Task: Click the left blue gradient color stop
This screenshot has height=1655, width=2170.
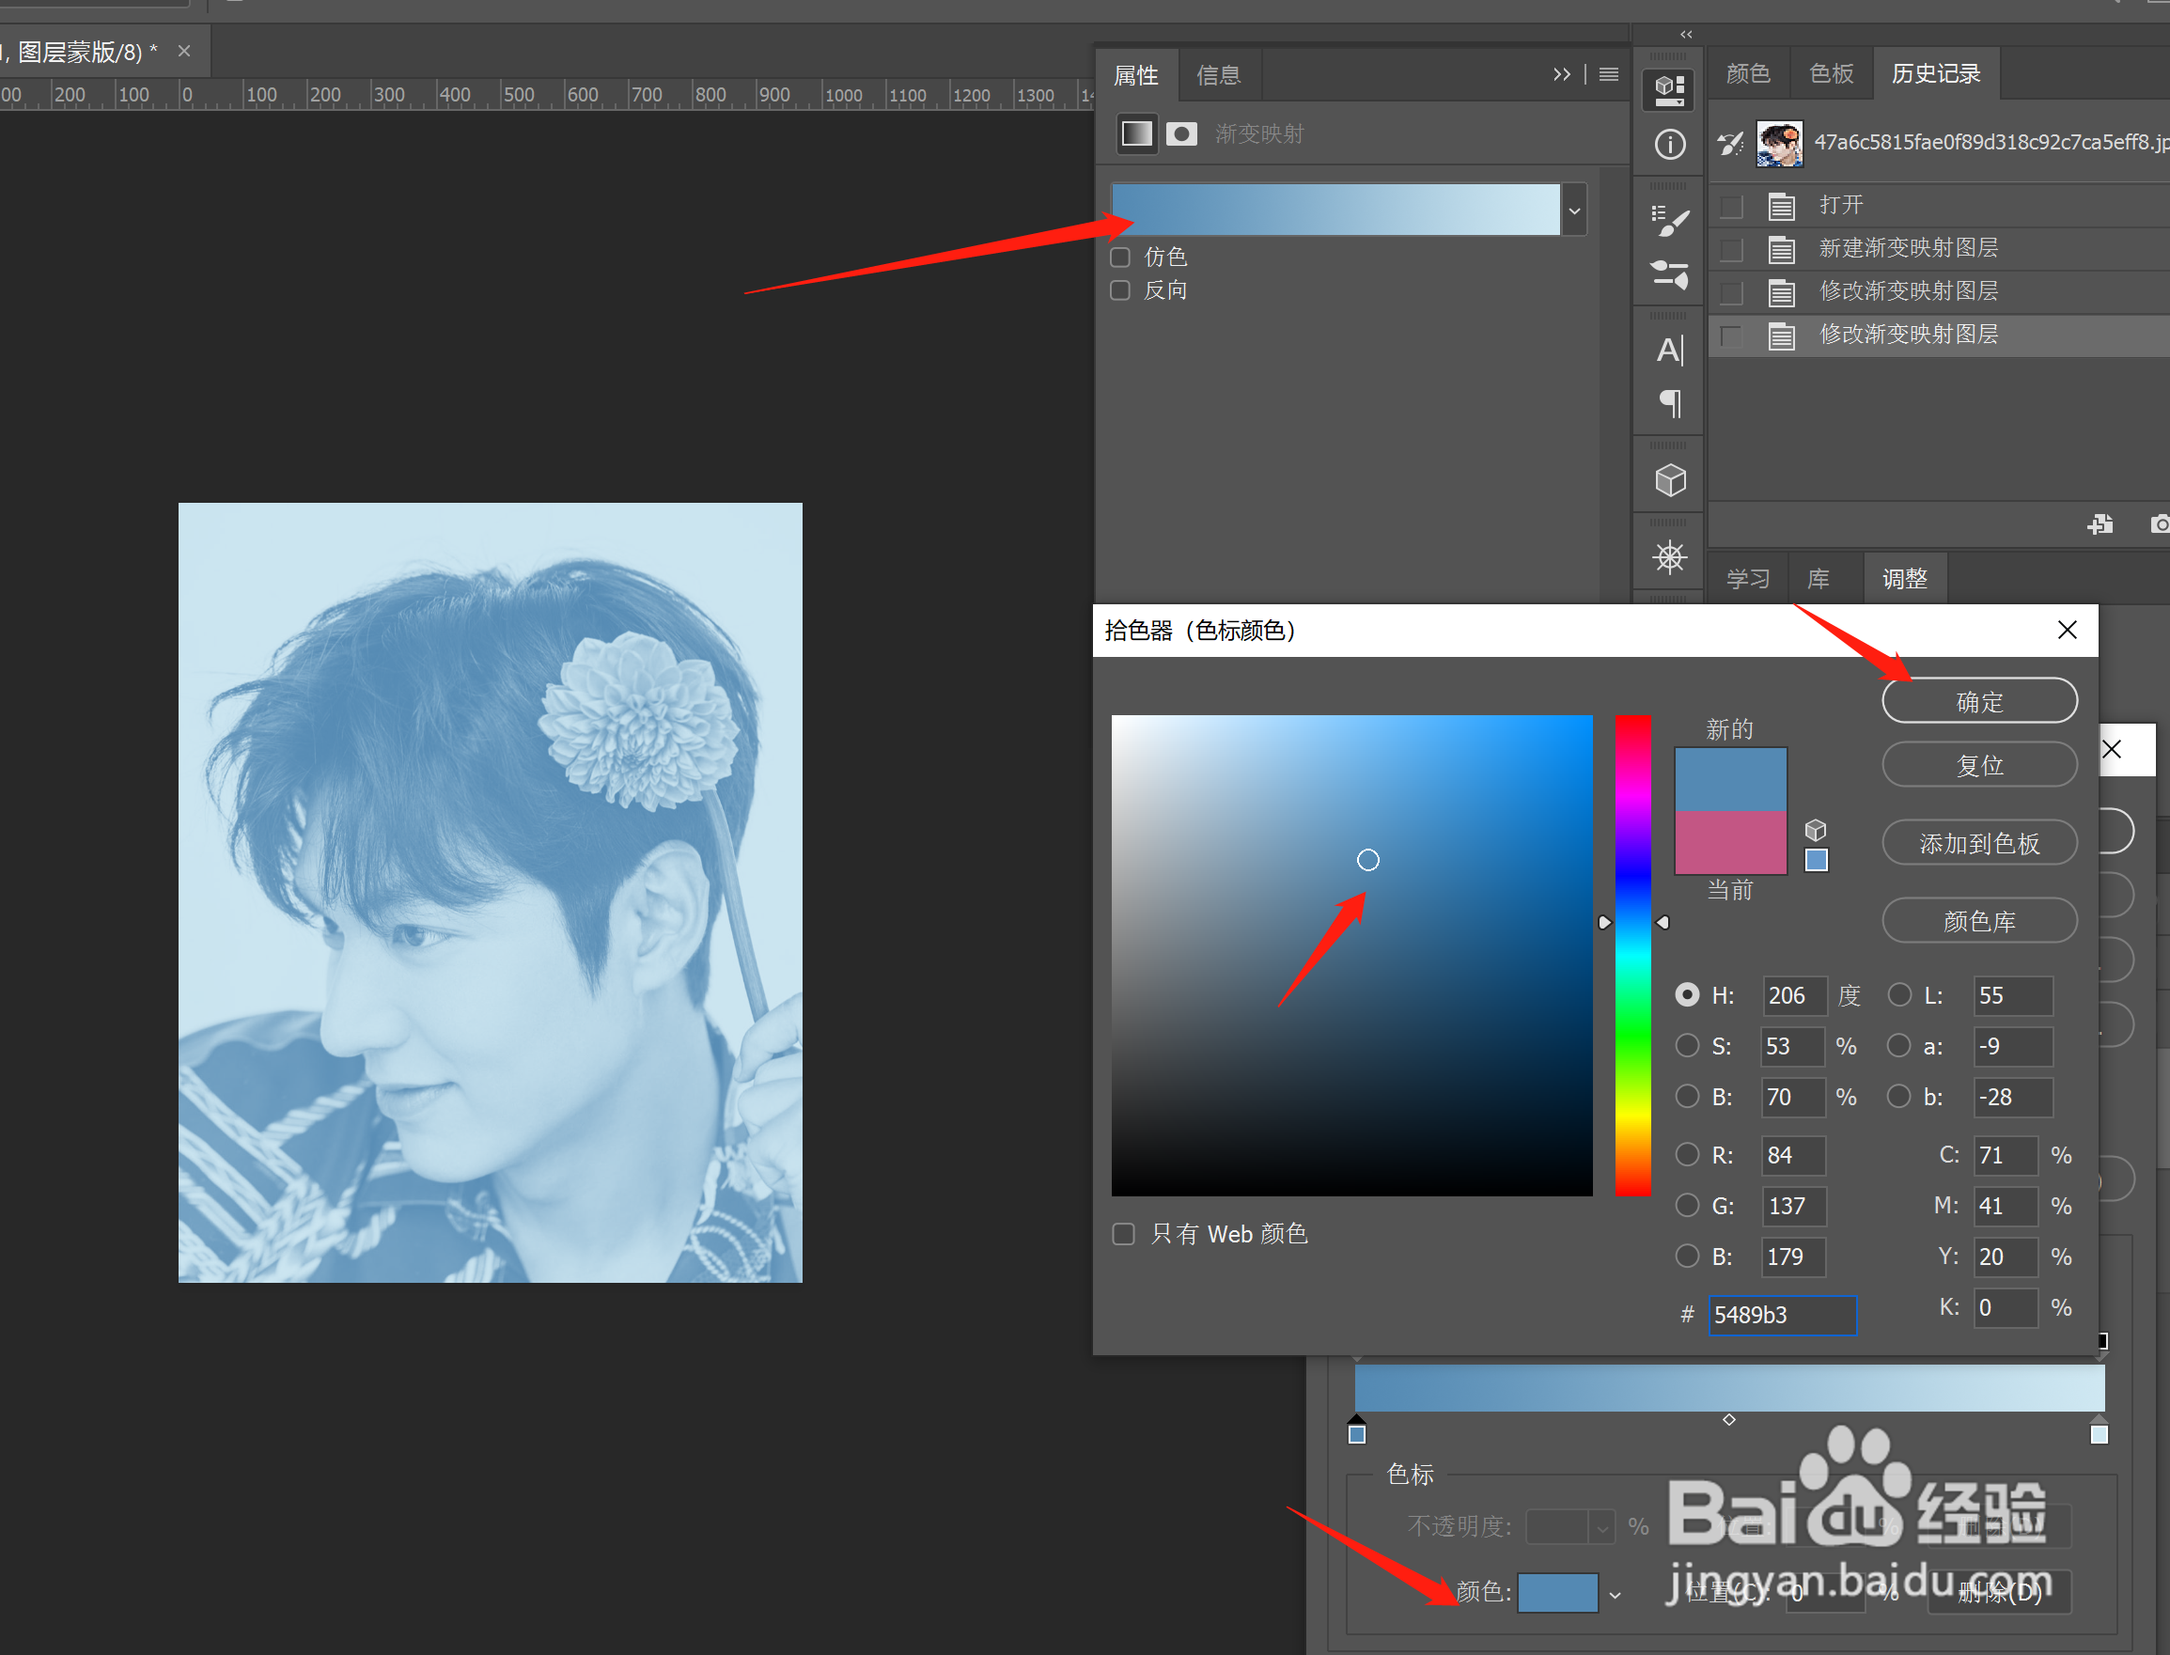Action: click(1356, 1434)
